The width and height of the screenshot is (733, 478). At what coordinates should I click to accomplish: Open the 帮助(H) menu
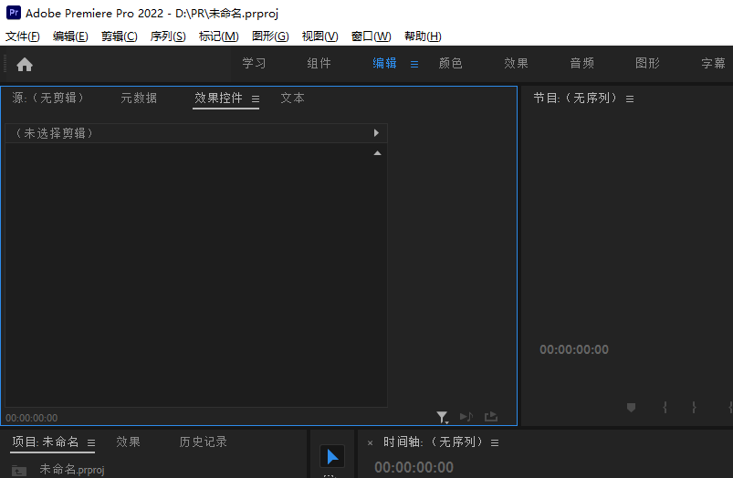(x=423, y=36)
